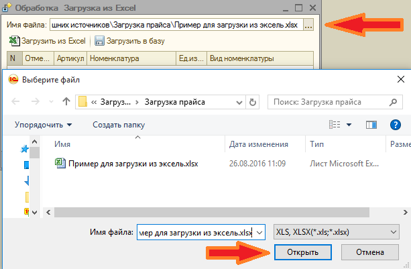The width and height of the screenshot is (411, 269).
Task: Click the horizontal scrollbar right arrow
Action: [x=405, y=212]
